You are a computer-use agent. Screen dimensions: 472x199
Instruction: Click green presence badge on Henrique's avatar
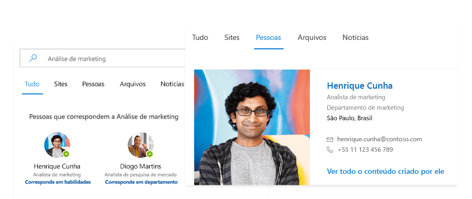(x=66, y=154)
